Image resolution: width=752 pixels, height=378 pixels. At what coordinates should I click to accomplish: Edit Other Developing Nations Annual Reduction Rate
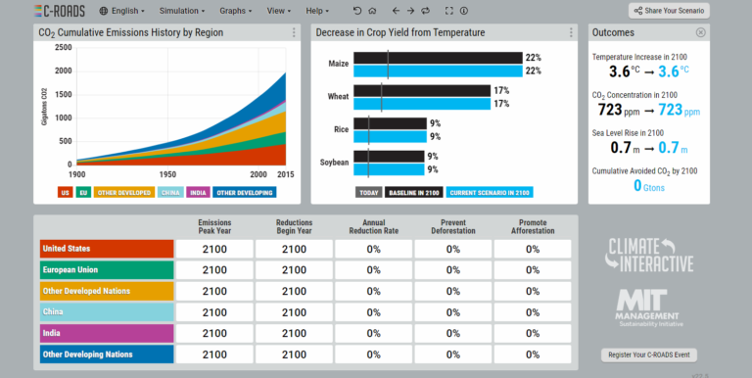pos(374,354)
